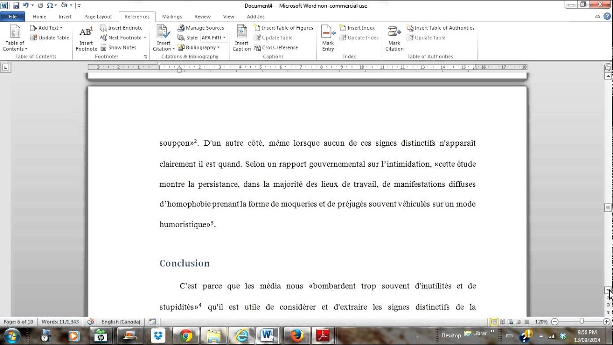Viewport: 613px width, 345px height.
Task: Open Dropbox from the taskbar
Action: [158, 335]
